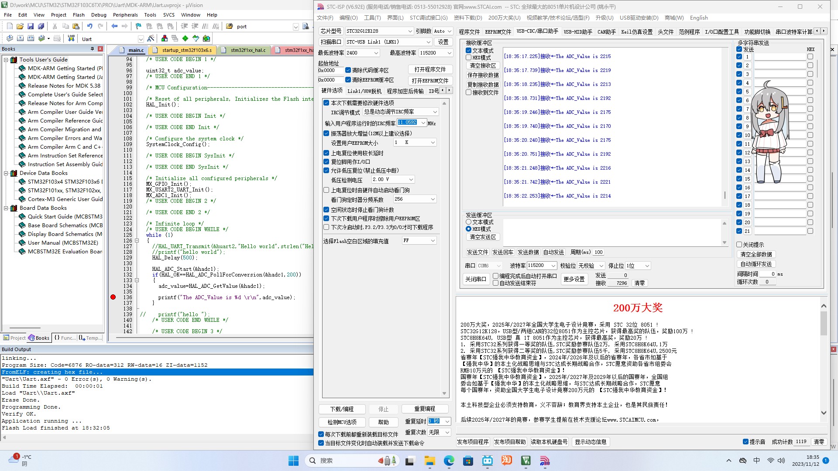Enable 接收到文件 checkbox
Screen dimensions: 838x471
(x=469, y=92)
